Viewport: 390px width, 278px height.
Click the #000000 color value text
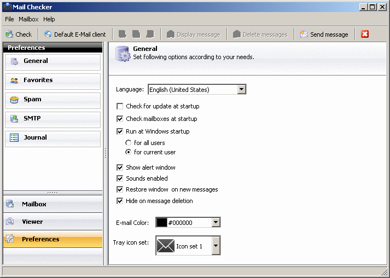(180, 223)
